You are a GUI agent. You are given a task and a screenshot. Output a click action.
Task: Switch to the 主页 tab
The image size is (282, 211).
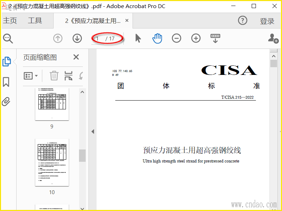click(10, 20)
